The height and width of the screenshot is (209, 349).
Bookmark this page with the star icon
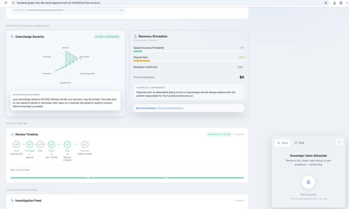click(x=326, y=3)
